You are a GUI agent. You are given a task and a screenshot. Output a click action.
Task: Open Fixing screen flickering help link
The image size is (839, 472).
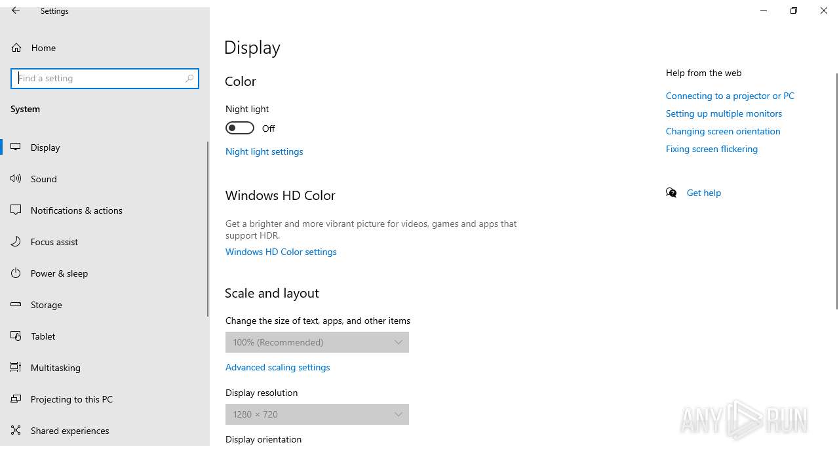pyautogui.click(x=712, y=149)
